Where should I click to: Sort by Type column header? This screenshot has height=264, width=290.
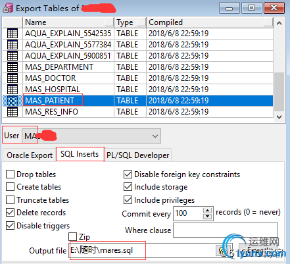tap(130, 22)
